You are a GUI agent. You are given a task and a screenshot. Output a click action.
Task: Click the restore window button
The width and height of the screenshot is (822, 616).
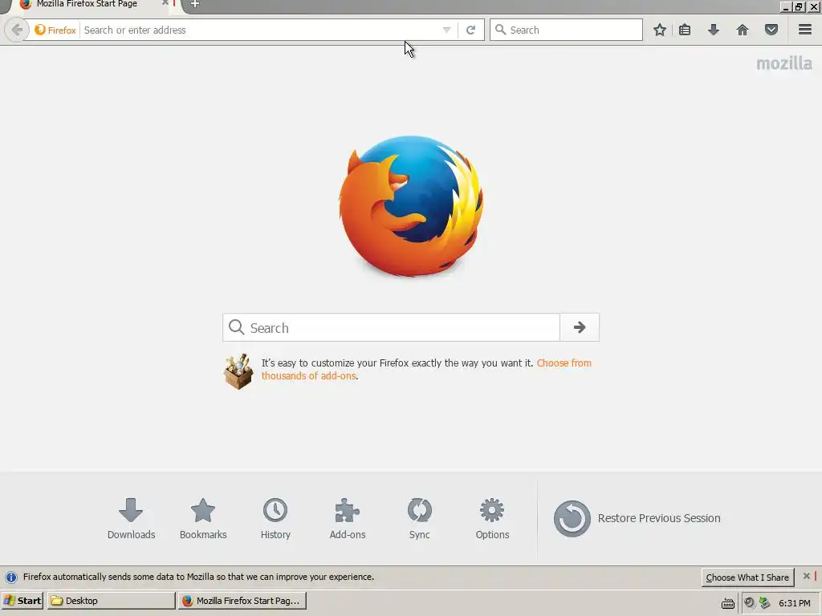(x=799, y=6)
